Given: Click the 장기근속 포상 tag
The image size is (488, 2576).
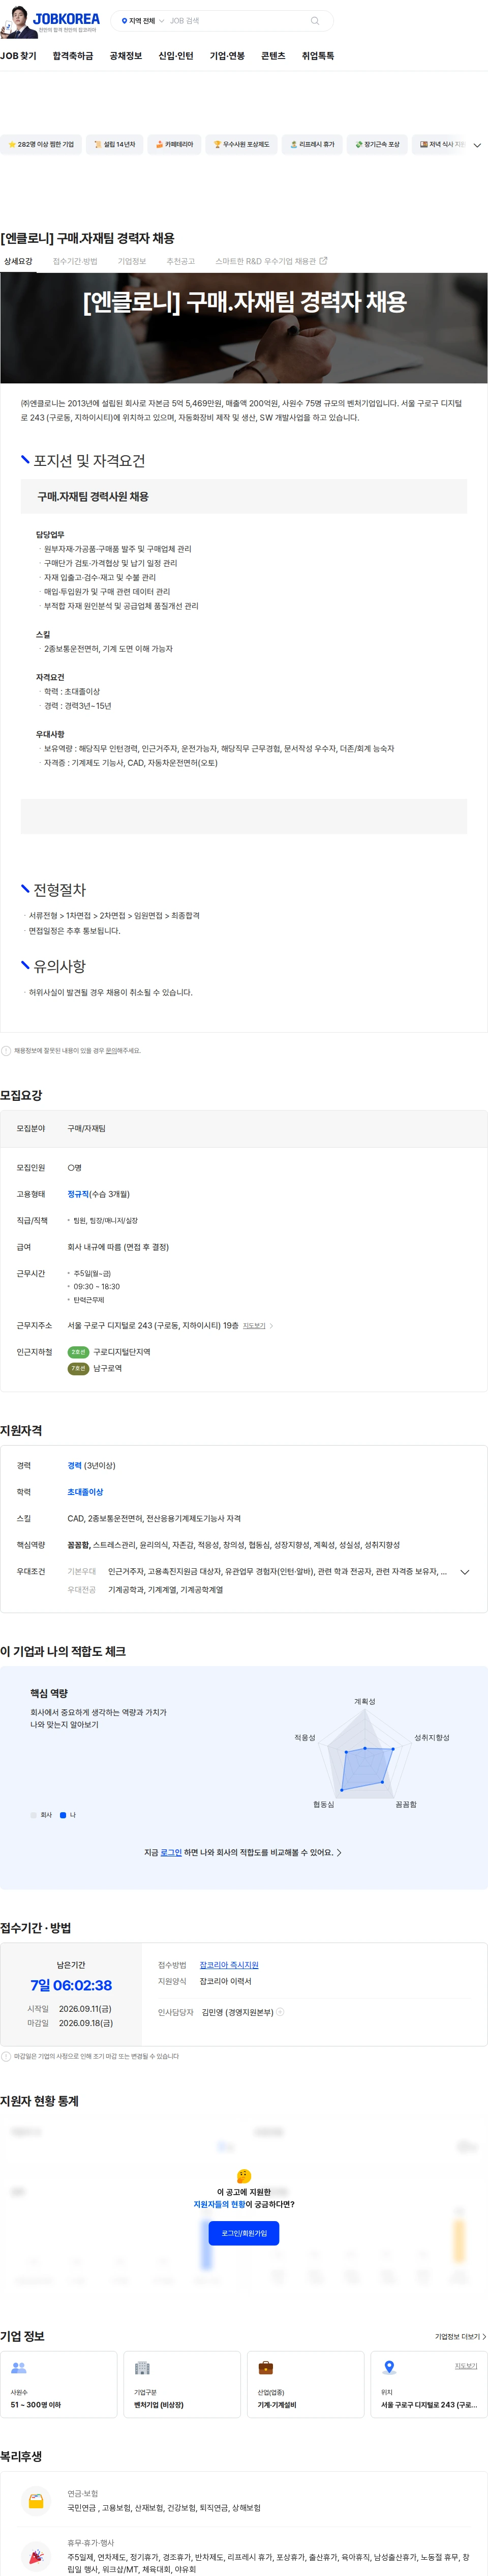Looking at the screenshot, I should coord(377,144).
